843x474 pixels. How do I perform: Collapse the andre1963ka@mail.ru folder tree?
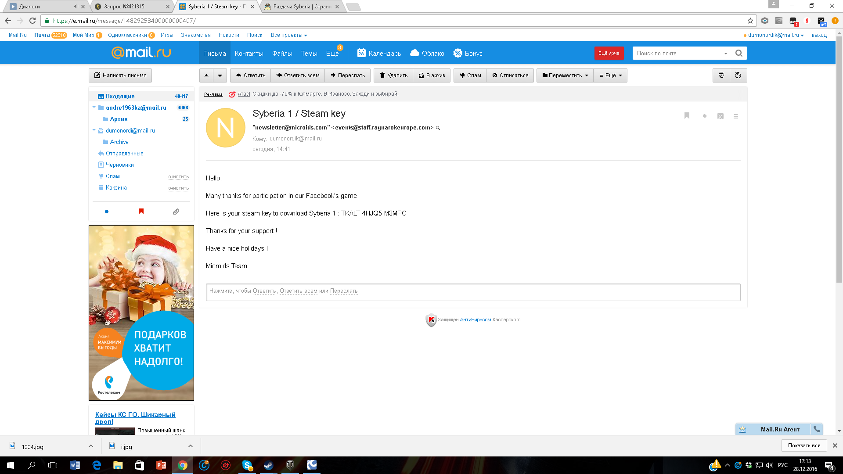coord(94,107)
